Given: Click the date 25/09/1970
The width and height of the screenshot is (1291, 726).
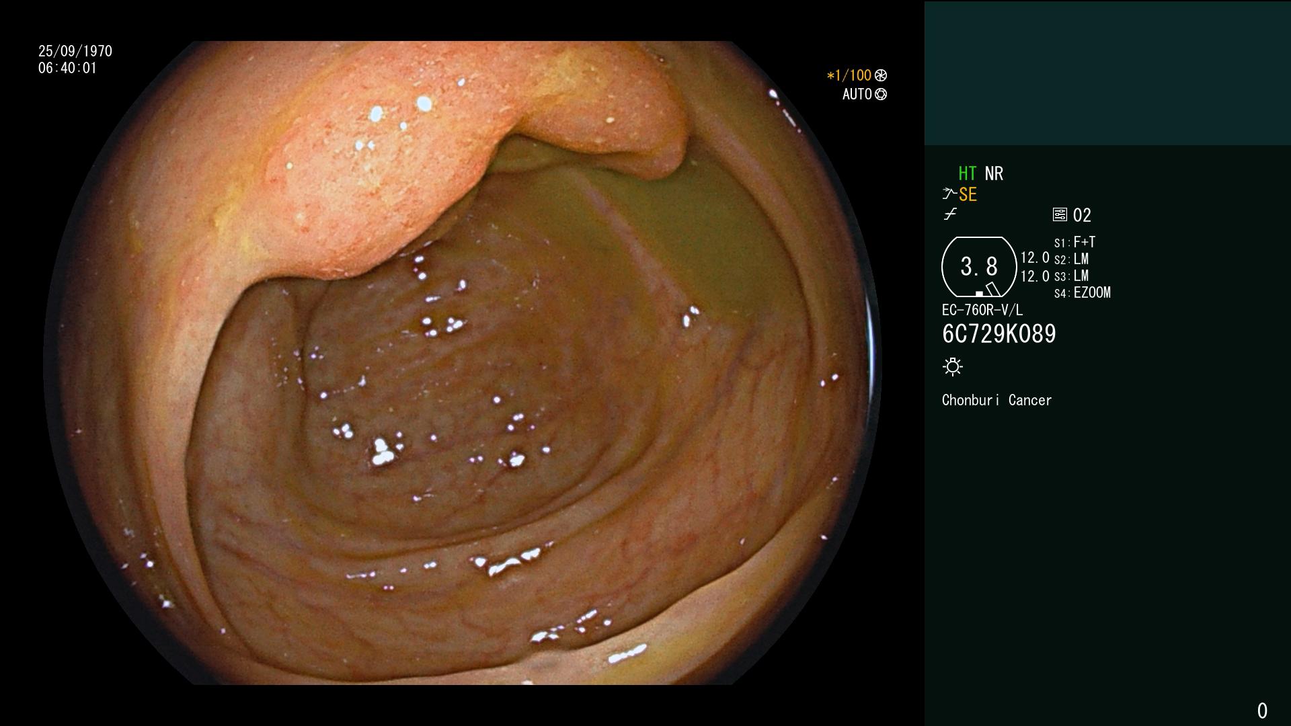Looking at the screenshot, I should tap(75, 51).
